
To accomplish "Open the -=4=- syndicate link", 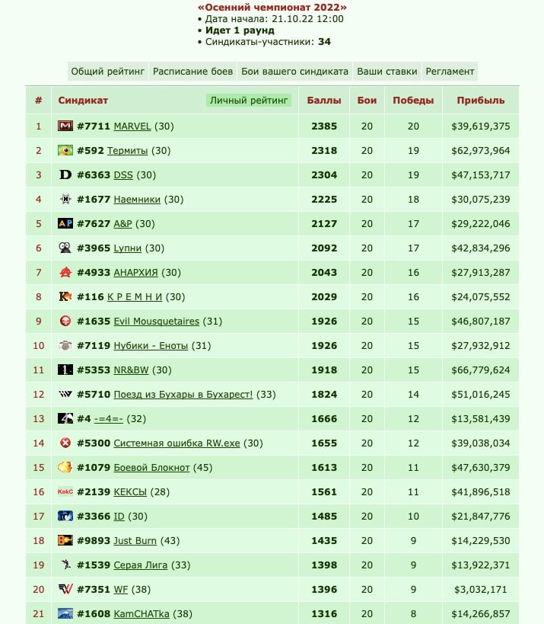I will [x=109, y=418].
